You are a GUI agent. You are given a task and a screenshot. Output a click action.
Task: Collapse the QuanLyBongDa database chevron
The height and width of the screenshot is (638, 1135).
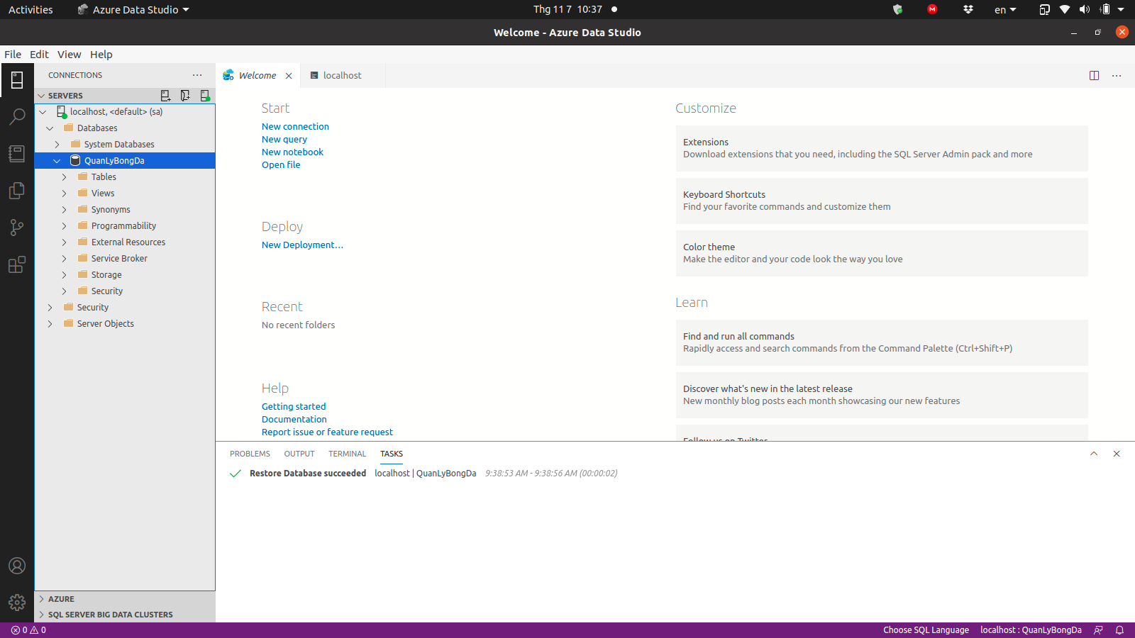(x=57, y=161)
